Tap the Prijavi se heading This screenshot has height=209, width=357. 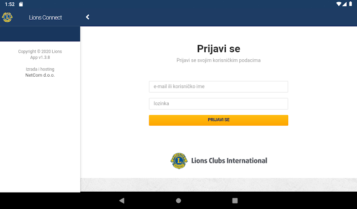click(x=218, y=49)
